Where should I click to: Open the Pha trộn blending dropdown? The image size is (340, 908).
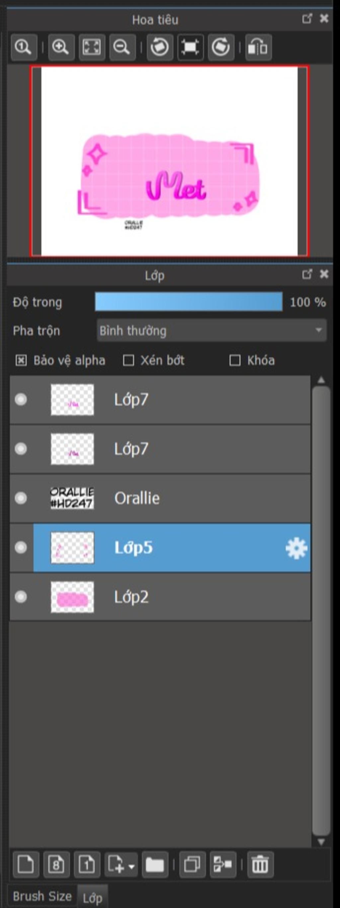[x=212, y=330]
